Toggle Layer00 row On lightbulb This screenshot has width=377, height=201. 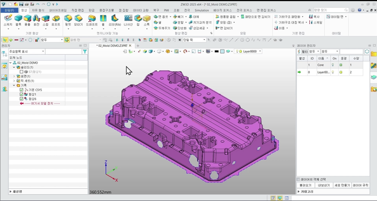[333, 72]
